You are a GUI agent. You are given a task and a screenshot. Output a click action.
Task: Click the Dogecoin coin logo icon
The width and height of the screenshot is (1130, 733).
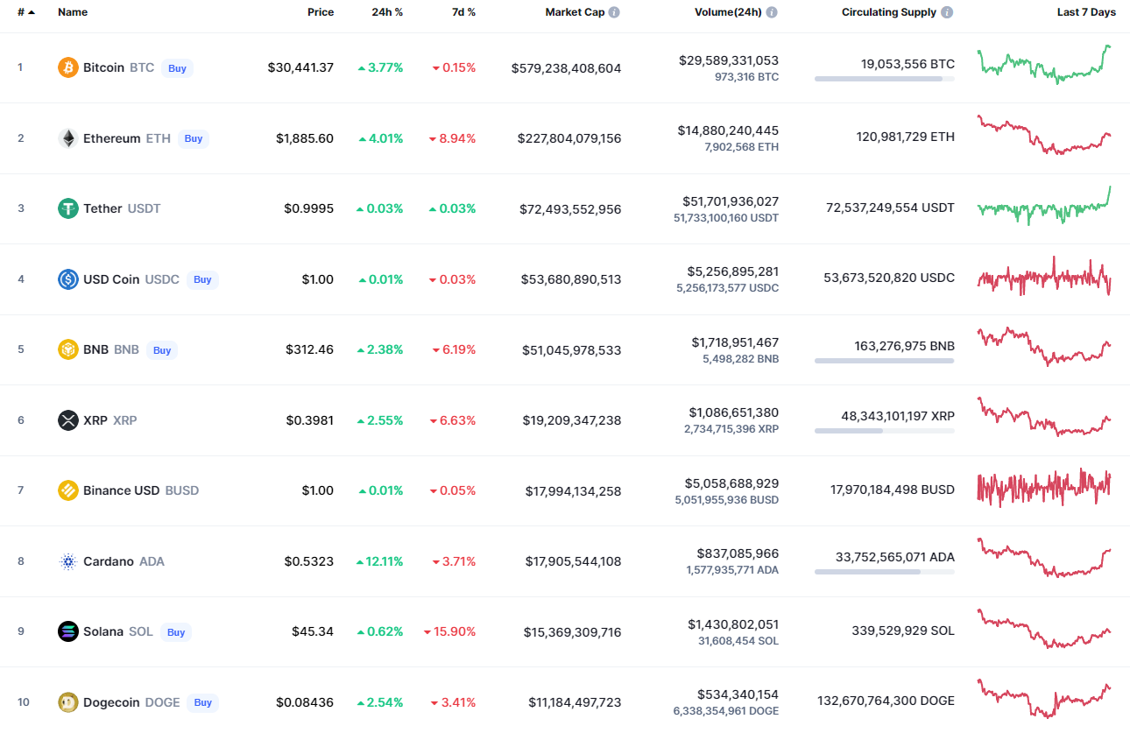pos(68,702)
